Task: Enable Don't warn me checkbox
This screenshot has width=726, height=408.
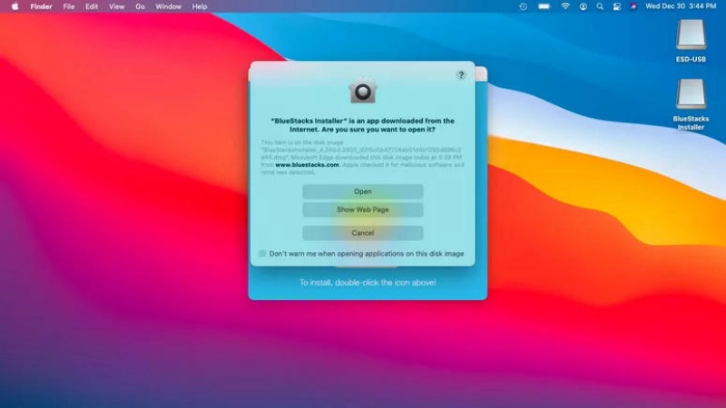Action: pyautogui.click(x=262, y=254)
